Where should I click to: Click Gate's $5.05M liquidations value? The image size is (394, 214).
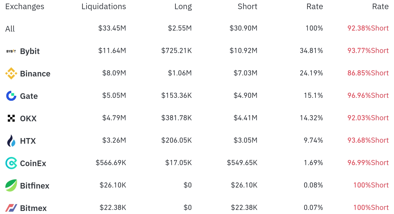tap(114, 95)
